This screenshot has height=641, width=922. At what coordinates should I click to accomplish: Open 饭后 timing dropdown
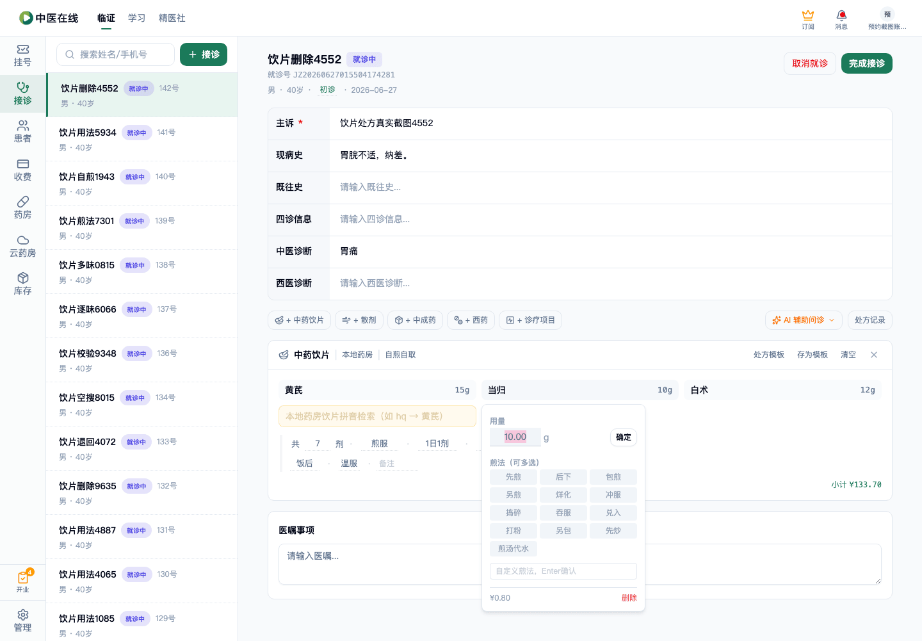click(x=305, y=464)
